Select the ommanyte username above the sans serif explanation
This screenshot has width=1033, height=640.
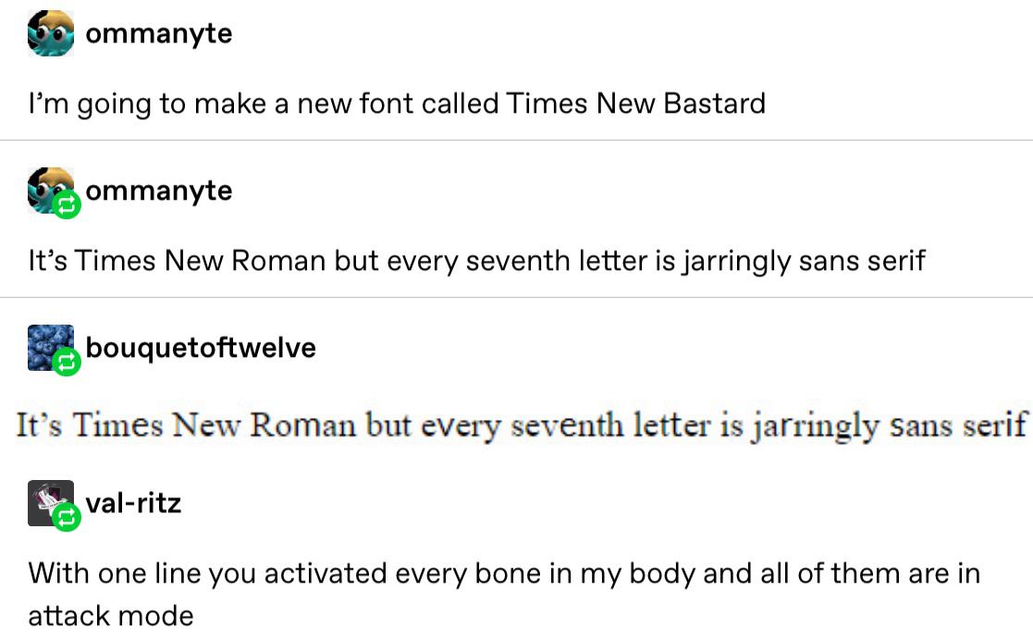point(158,191)
